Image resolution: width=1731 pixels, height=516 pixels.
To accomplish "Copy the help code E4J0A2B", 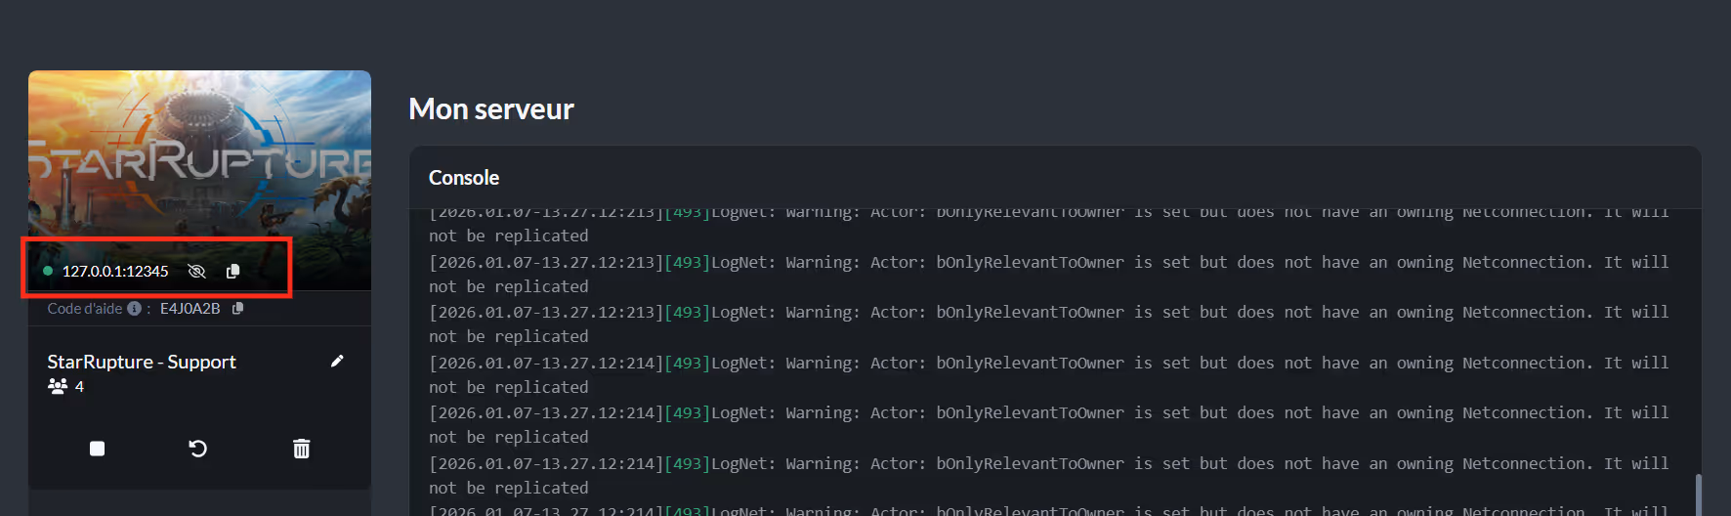I will pyautogui.click(x=237, y=308).
